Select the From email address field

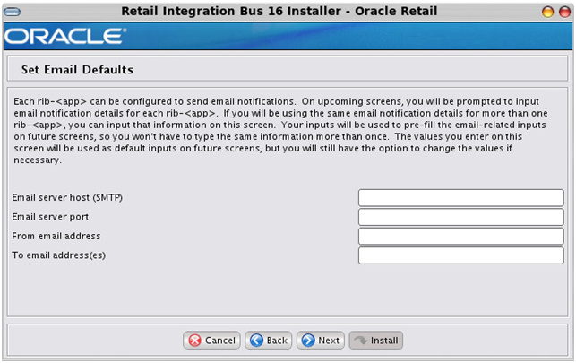pyautogui.click(x=461, y=237)
